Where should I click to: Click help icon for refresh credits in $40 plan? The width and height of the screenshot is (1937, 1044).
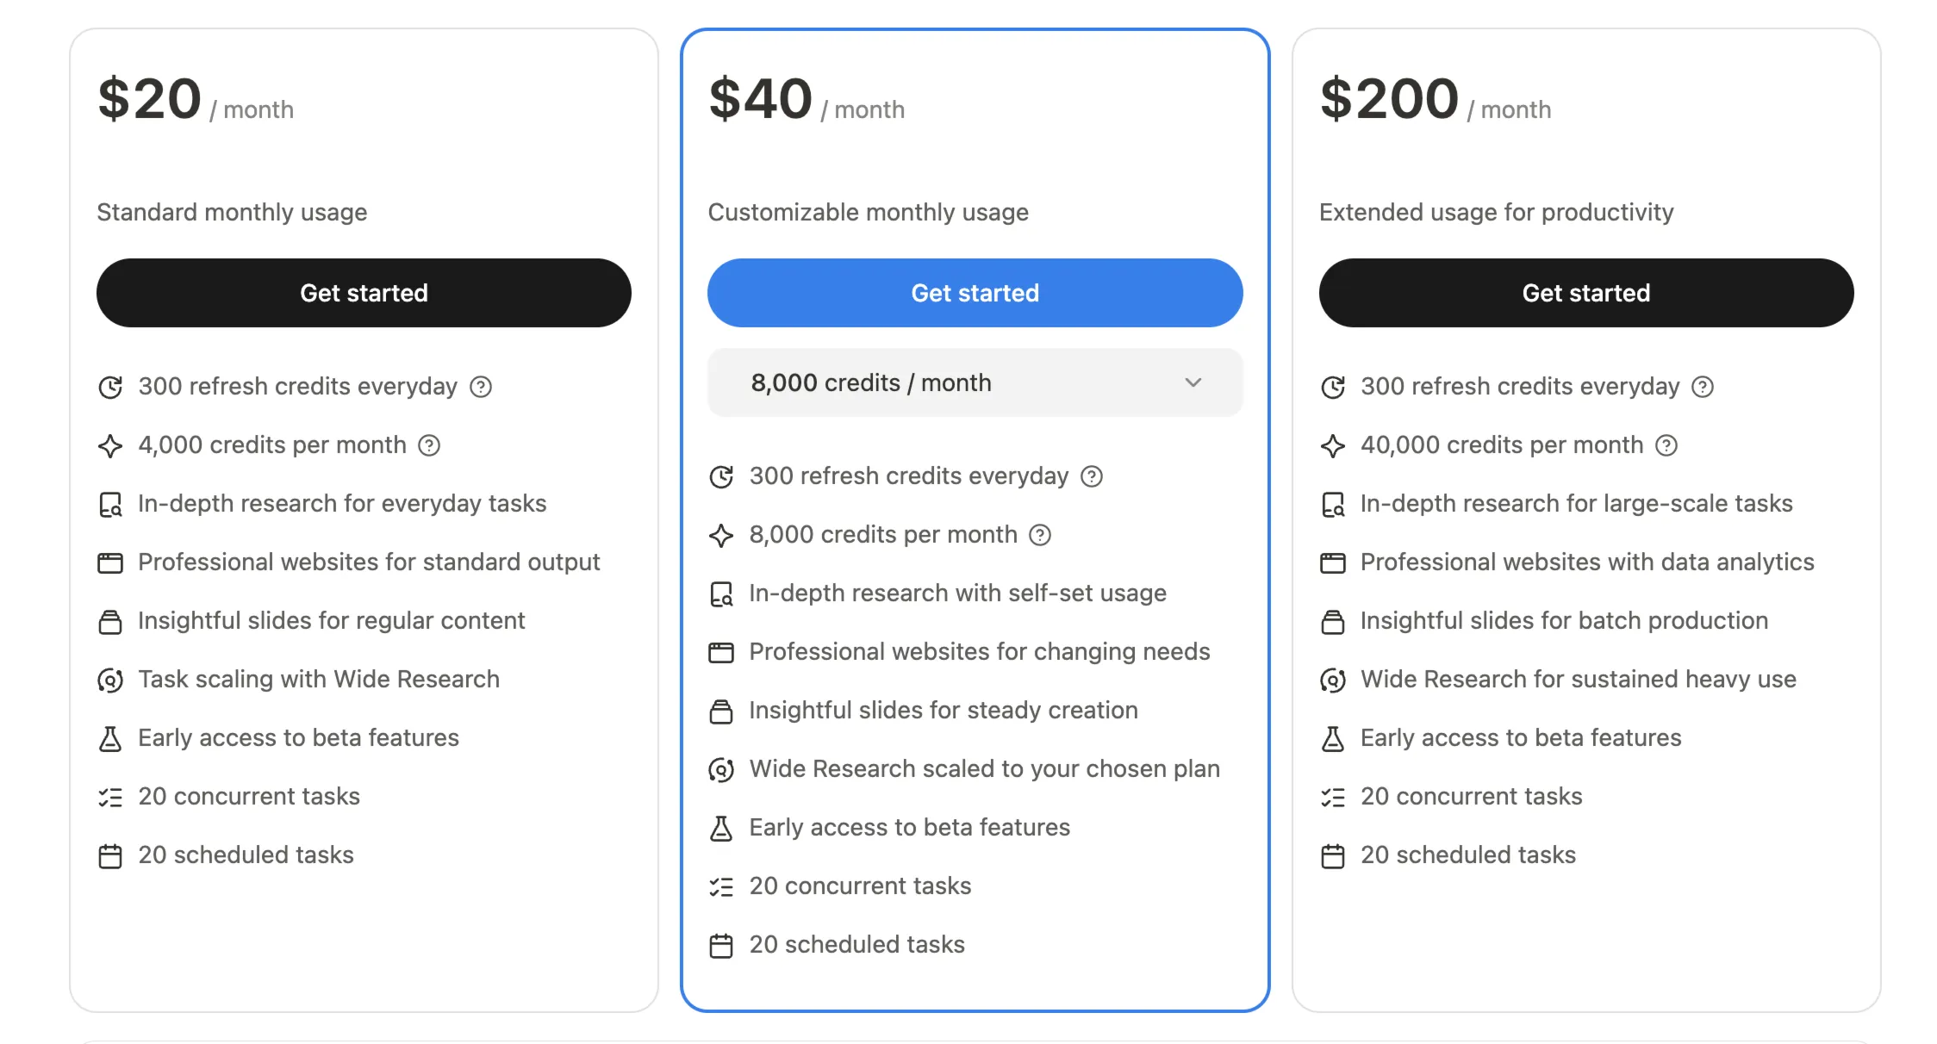pyautogui.click(x=1092, y=476)
